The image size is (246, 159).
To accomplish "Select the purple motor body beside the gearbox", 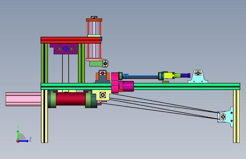I will point(128,86).
